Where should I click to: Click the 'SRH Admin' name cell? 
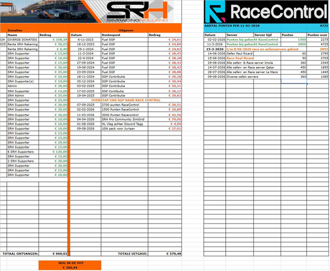(23, 95)
